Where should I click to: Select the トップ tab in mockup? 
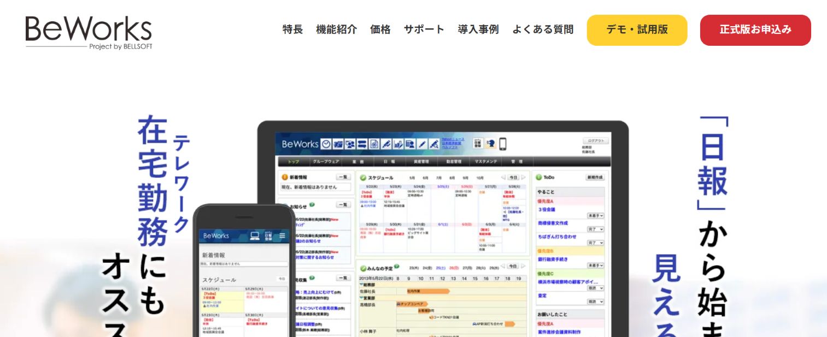point(294,161)
